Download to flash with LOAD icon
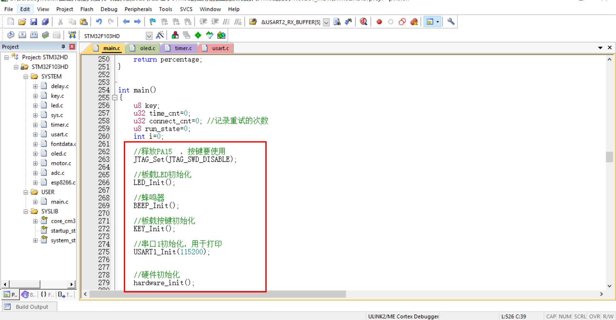 [73, 35]
